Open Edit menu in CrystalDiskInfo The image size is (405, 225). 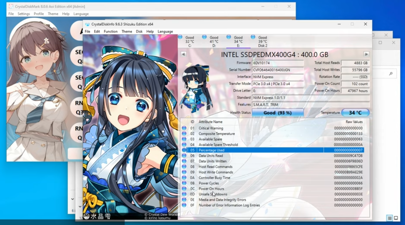97,31
